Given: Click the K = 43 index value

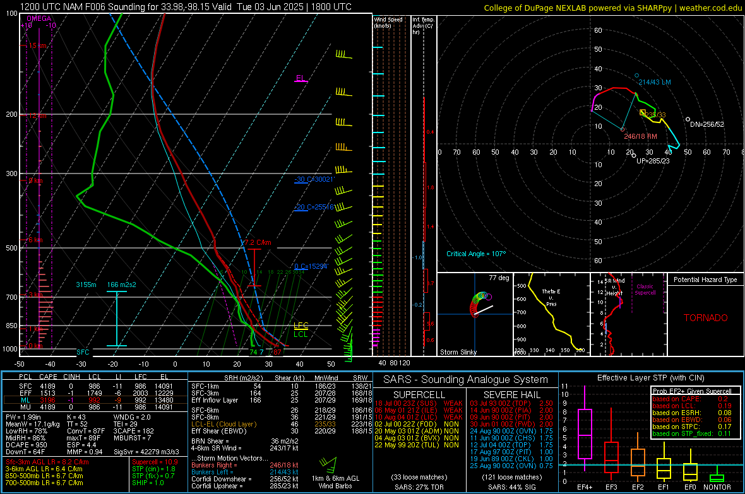Looking at the screenshot, I should click(76, 417).
